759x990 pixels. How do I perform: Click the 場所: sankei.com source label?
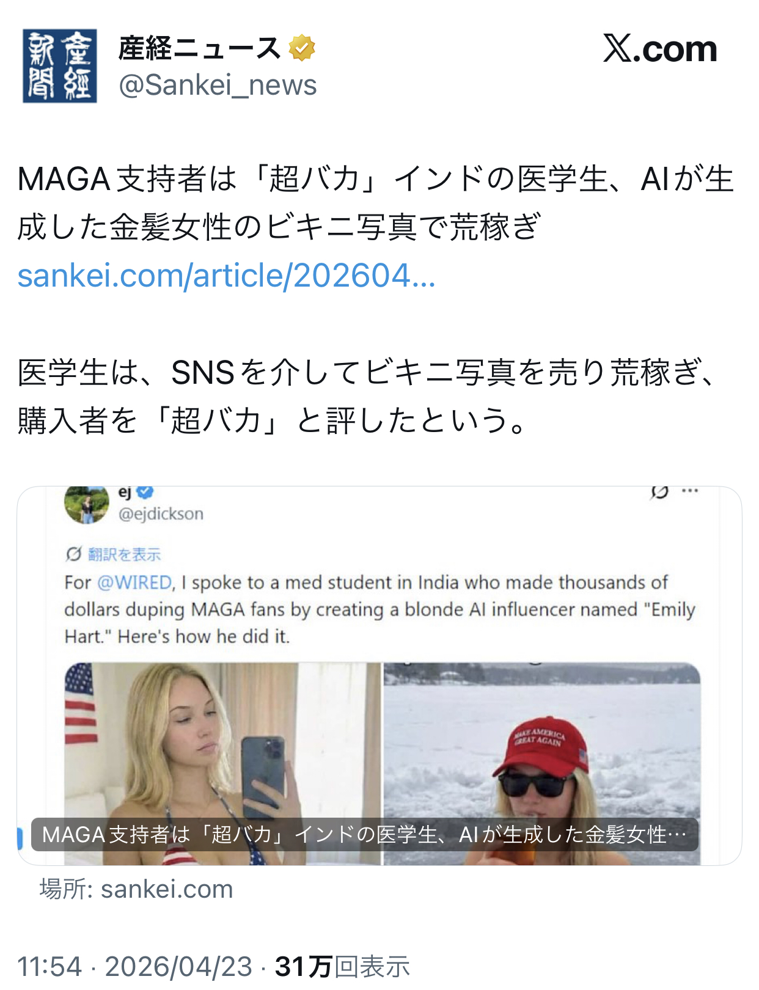coord(136,889)
